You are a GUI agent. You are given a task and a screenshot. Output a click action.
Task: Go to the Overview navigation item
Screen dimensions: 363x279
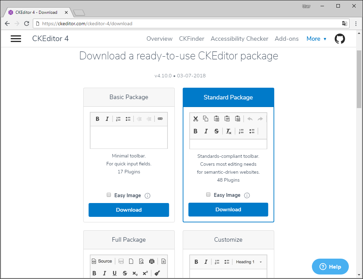click(159, 39)
